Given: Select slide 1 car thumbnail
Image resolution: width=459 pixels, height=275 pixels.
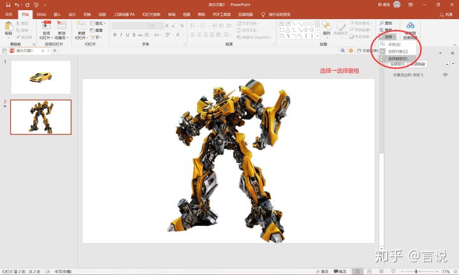Looking at the screenshot, I should coord(41,77).
